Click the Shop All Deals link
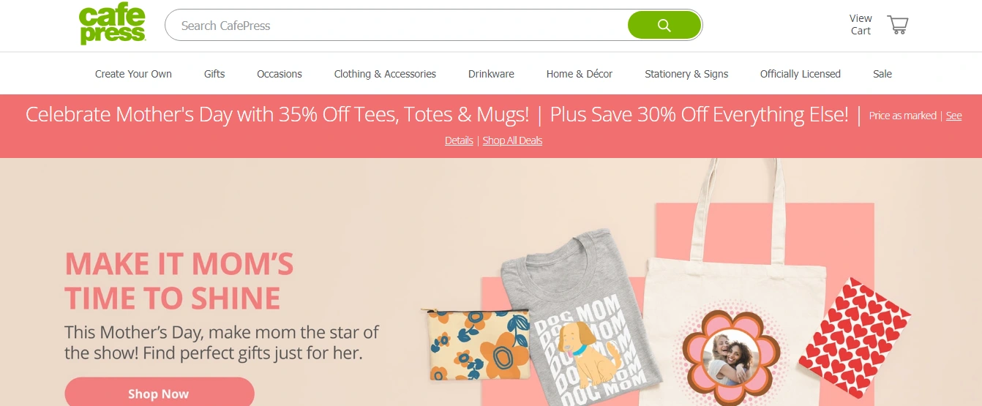The image size is (982, 406). click(512, 140)
